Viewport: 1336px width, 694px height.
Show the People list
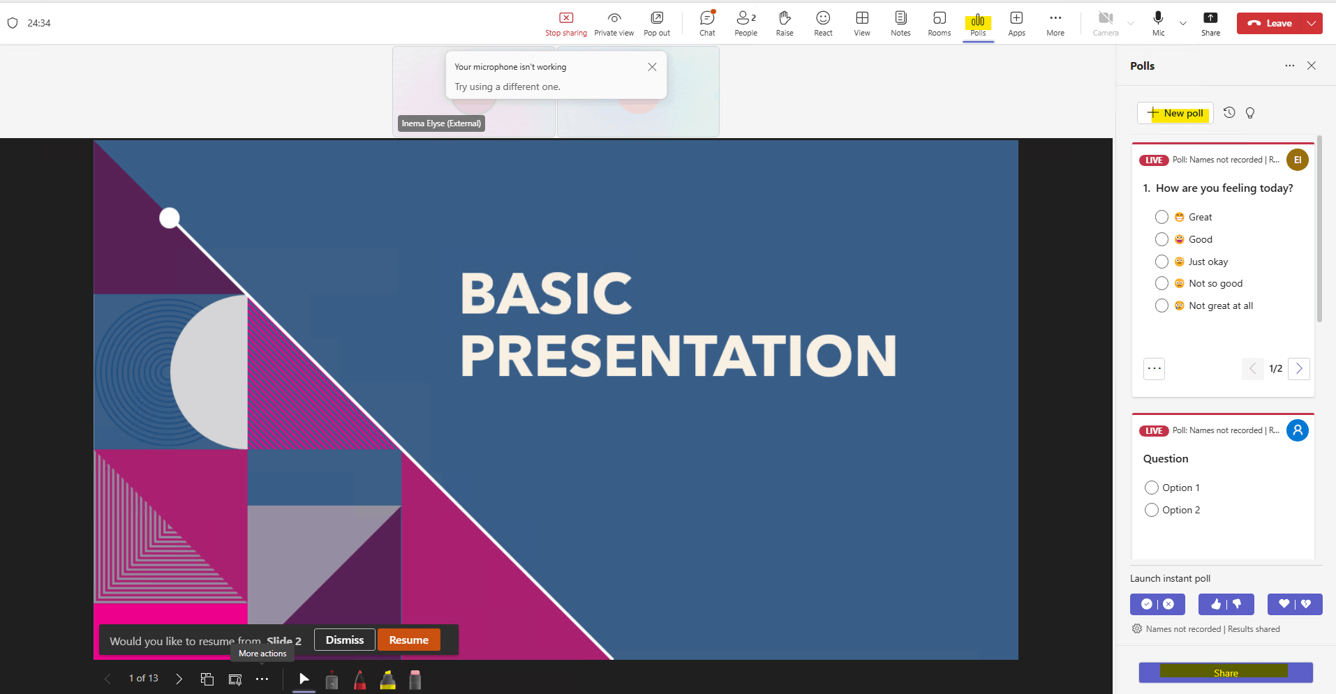pyautogui.click(x=746, y=23)
